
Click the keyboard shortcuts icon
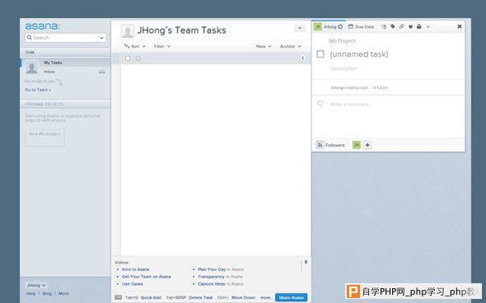[118, 297]
